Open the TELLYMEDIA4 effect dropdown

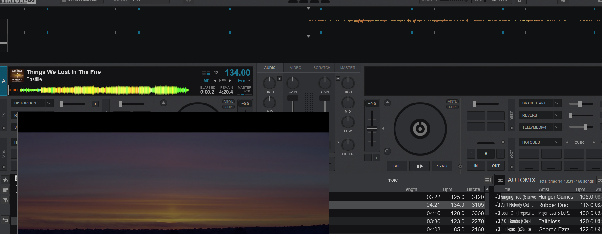[557, 127]
